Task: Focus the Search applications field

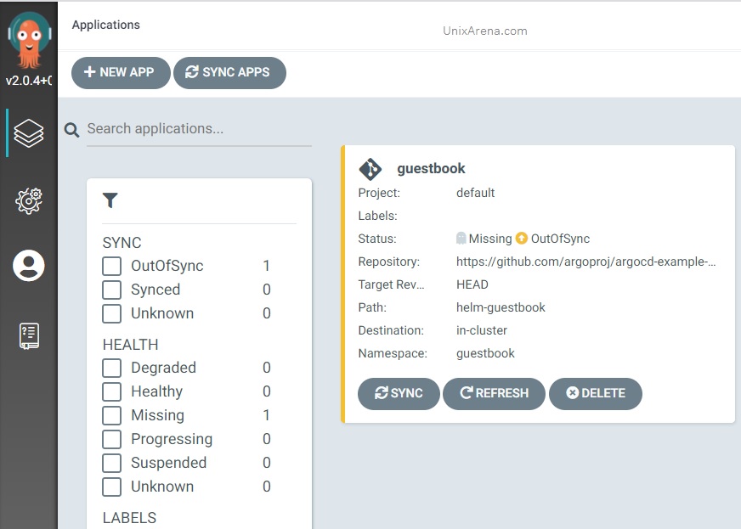Action: (199, 129)
